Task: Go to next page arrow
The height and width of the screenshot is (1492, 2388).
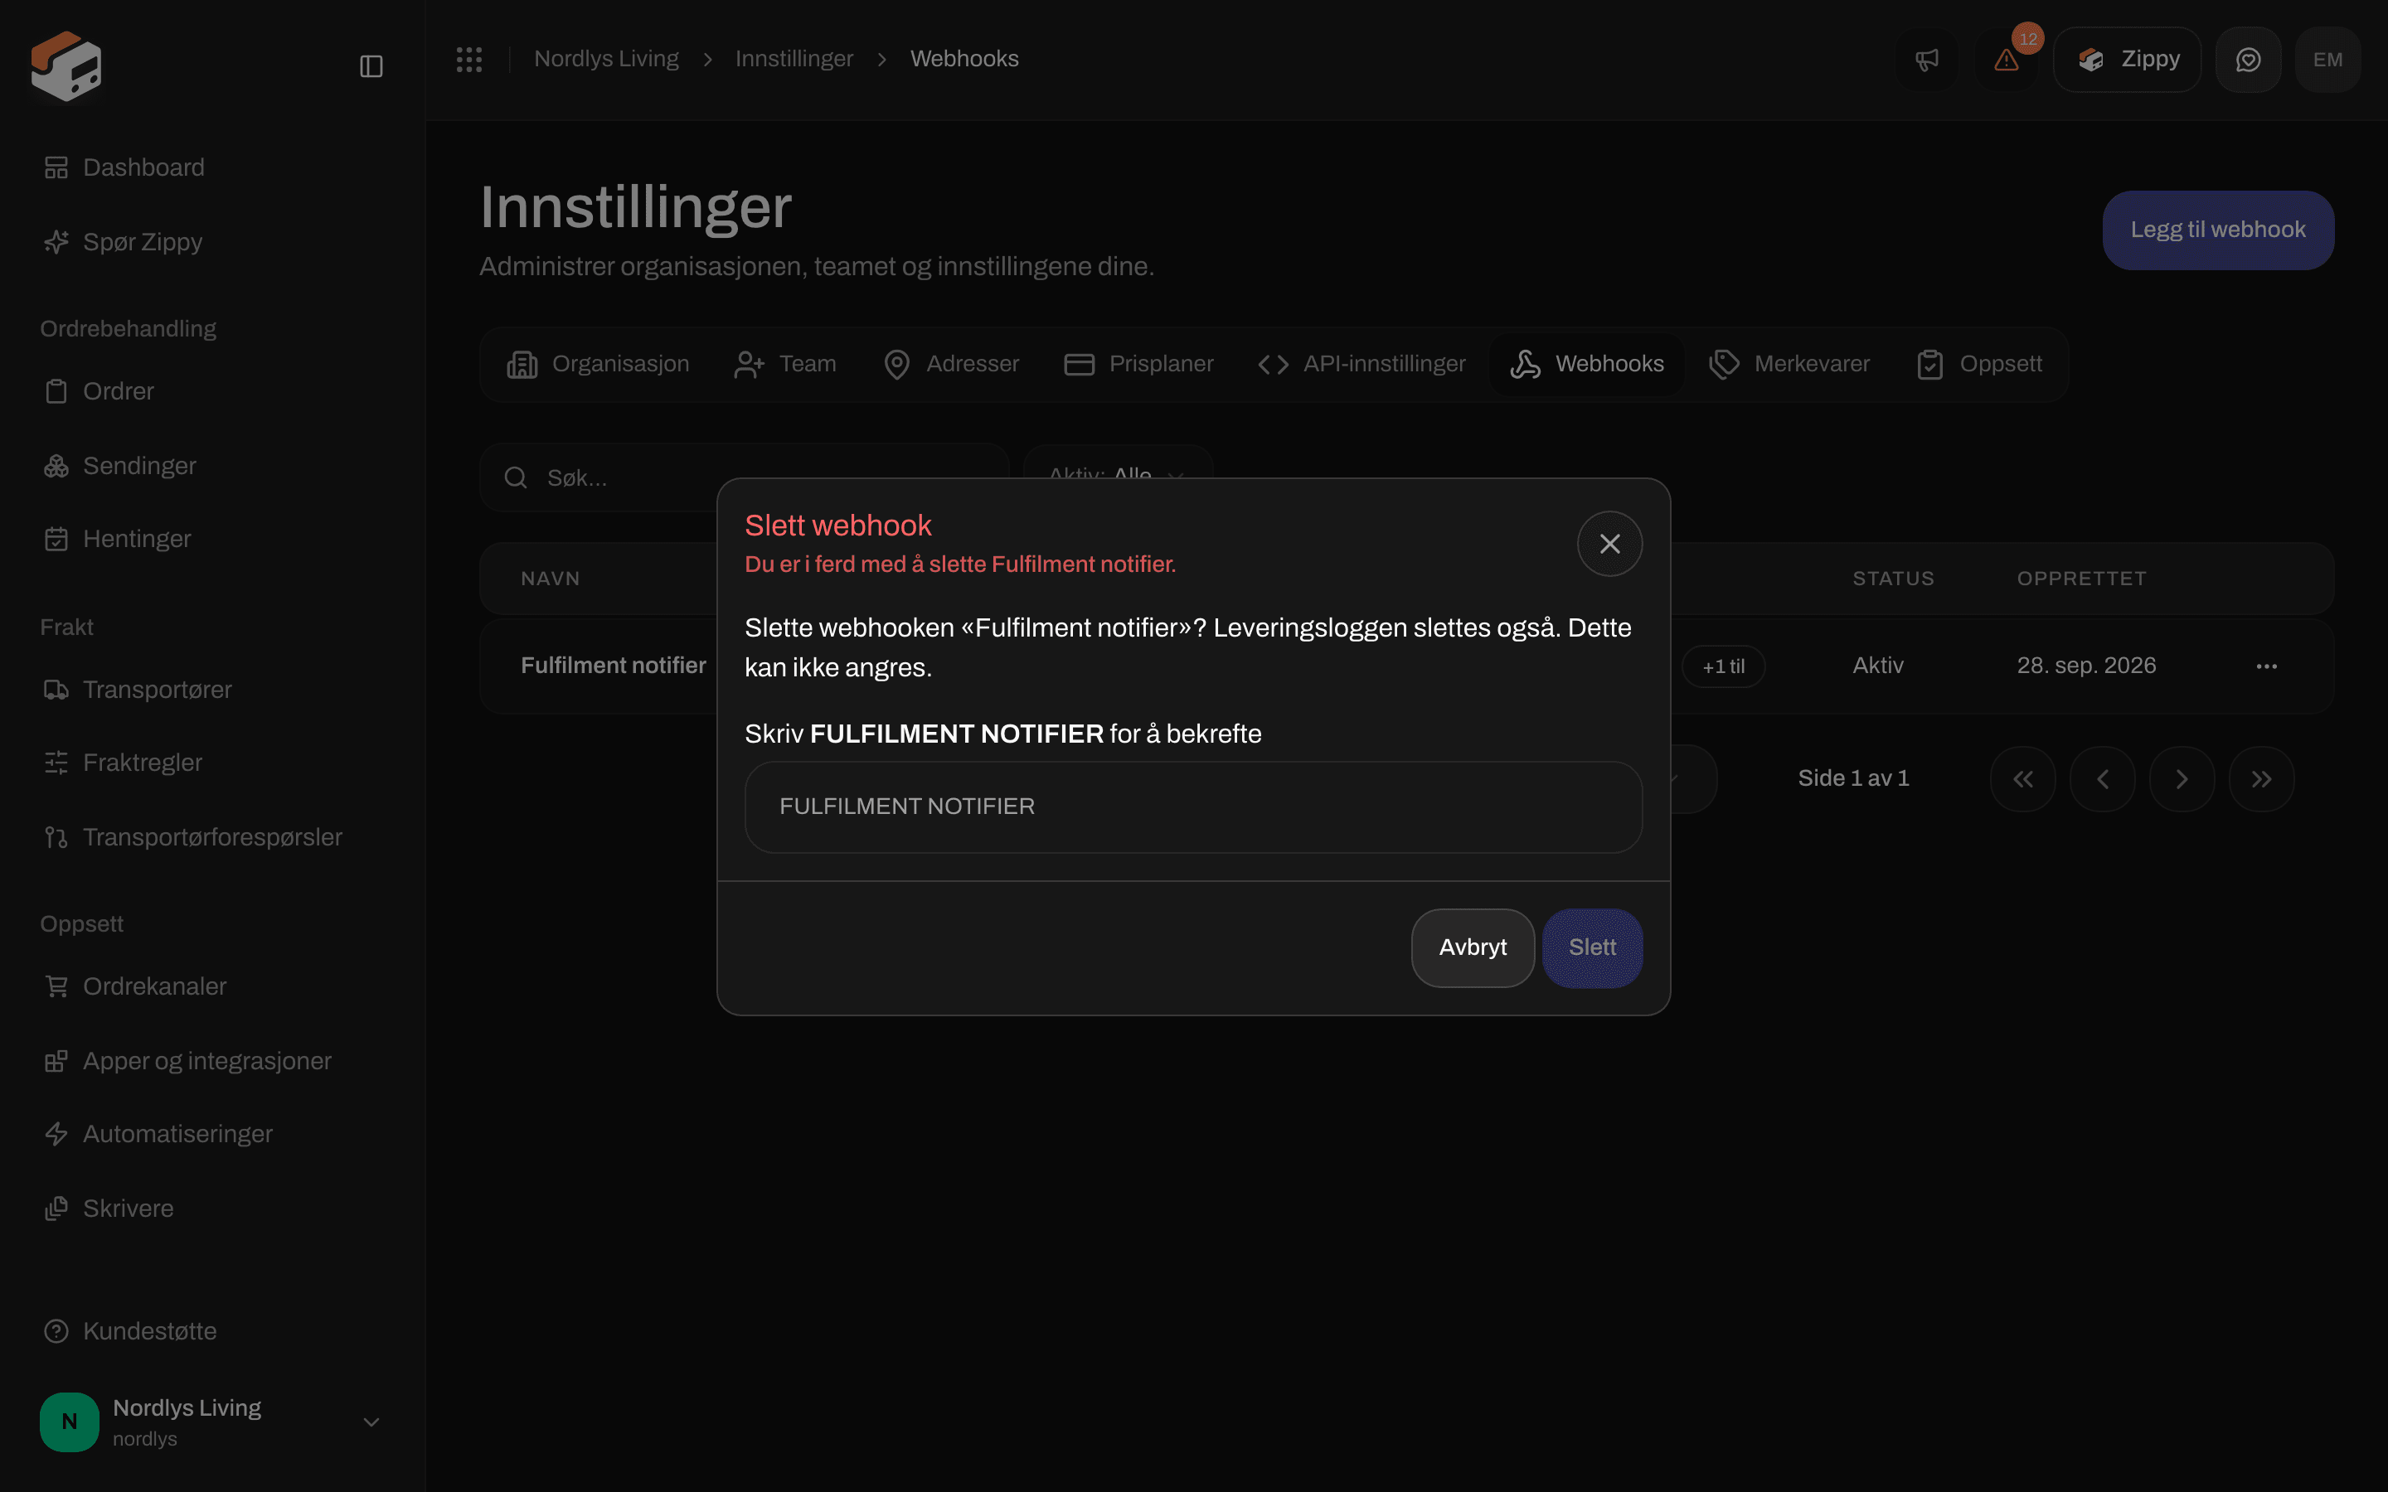Action: coord(2182,779)
